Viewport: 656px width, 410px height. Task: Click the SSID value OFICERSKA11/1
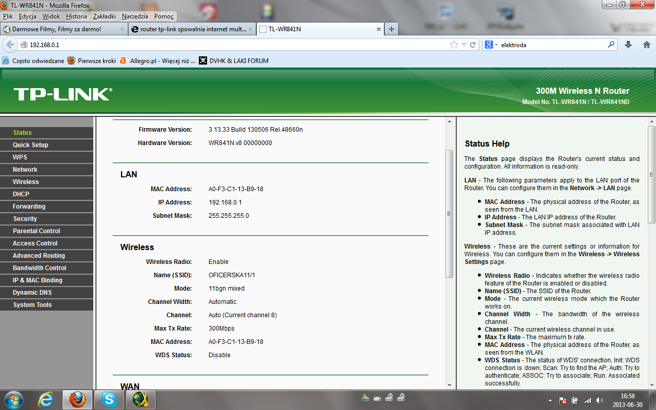point(232,275)
